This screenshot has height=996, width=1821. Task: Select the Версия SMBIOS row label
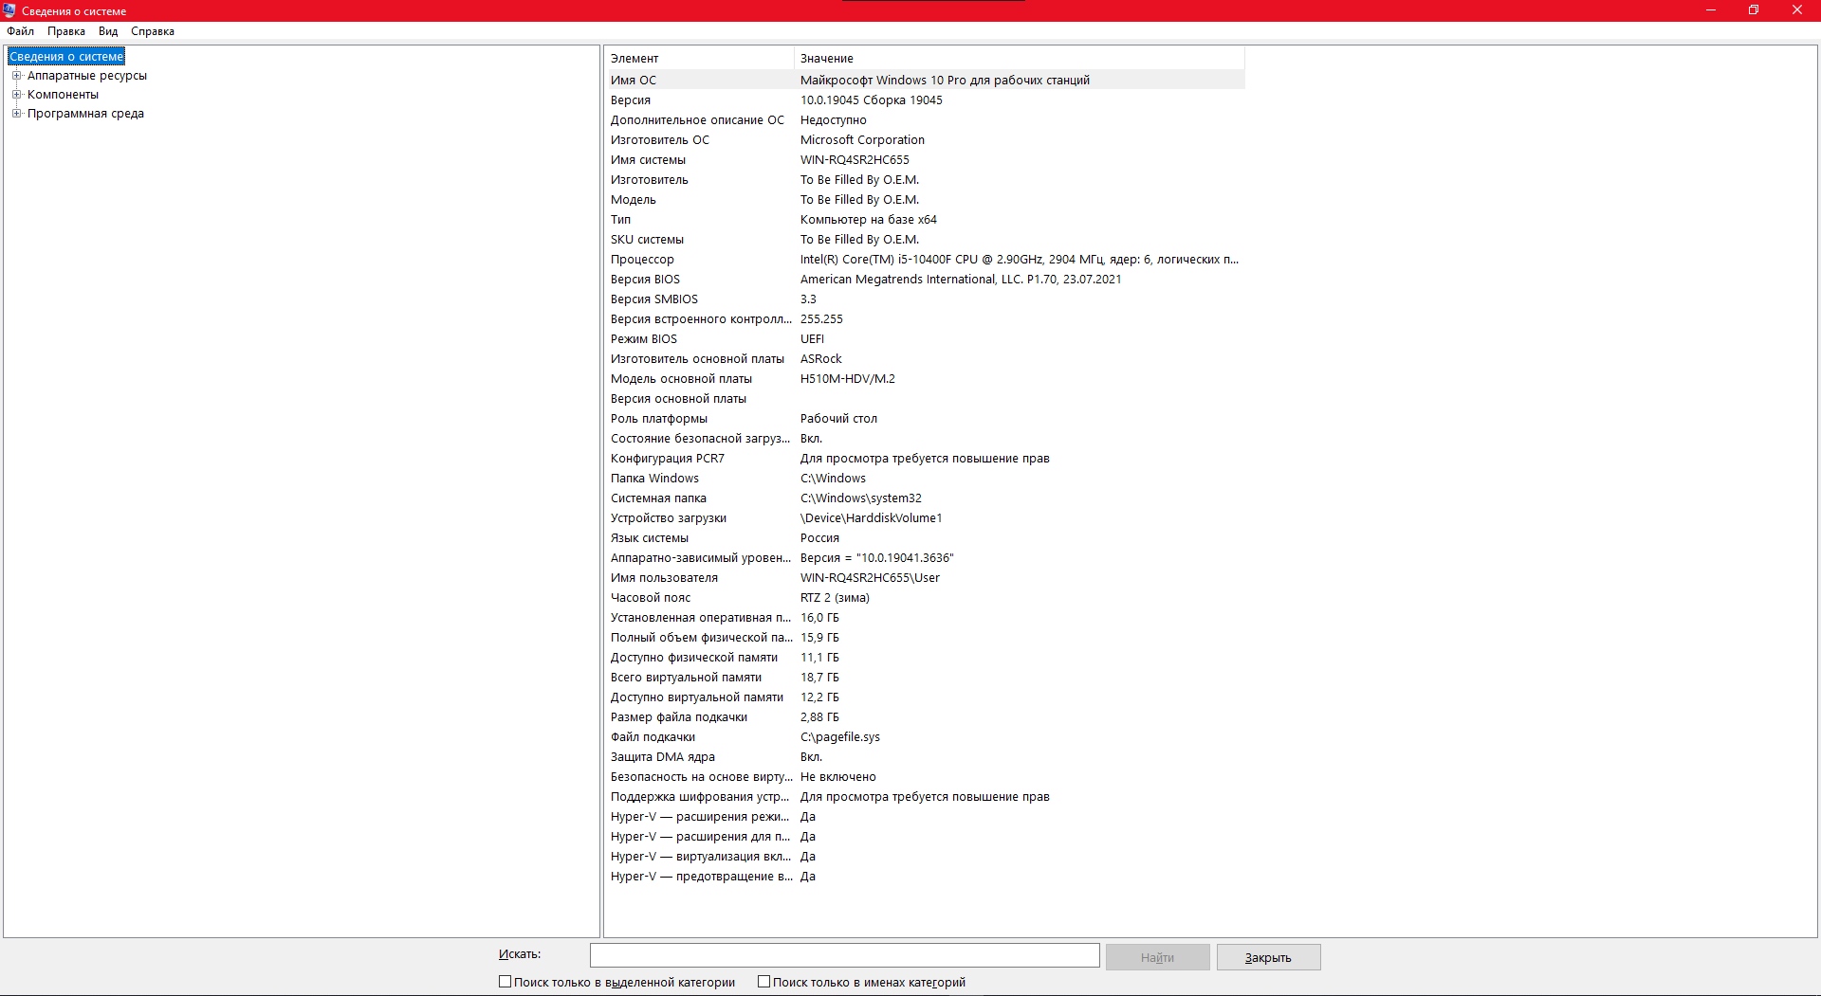tap(654, 299)
